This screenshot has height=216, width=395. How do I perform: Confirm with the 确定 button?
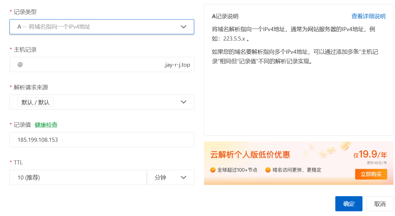(349, 204)
